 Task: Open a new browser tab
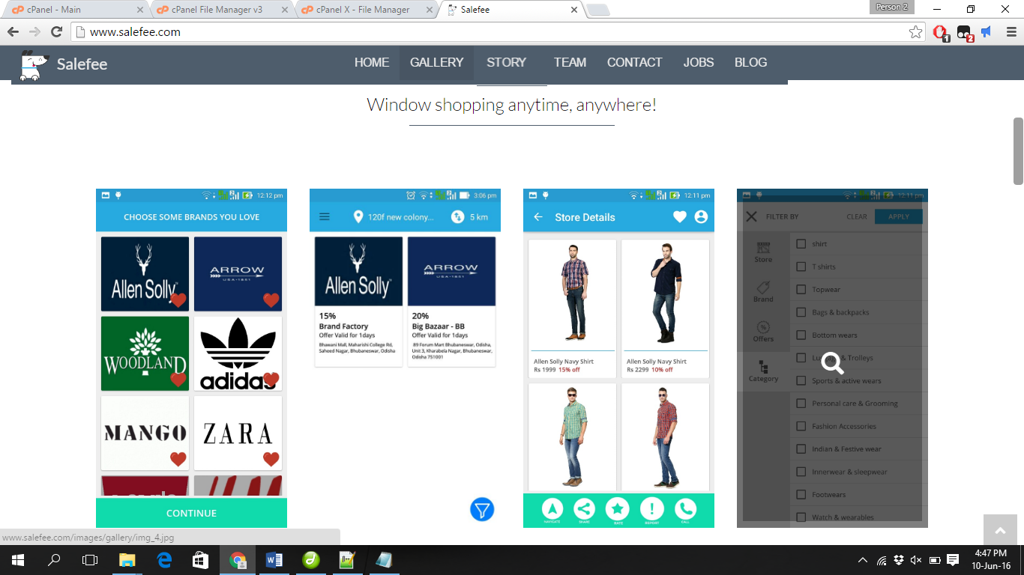pos(597,10)
